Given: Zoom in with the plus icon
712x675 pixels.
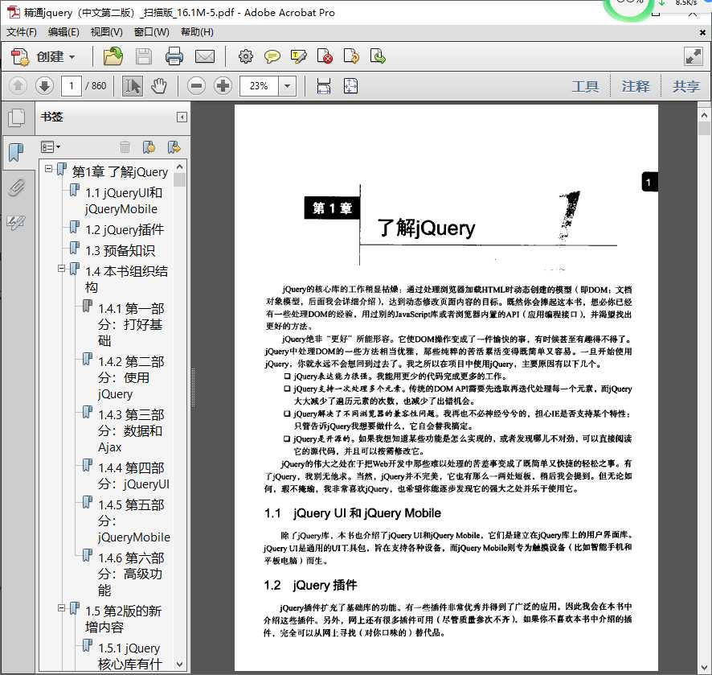Looking at the screenshot, I should tap(223, 85).
